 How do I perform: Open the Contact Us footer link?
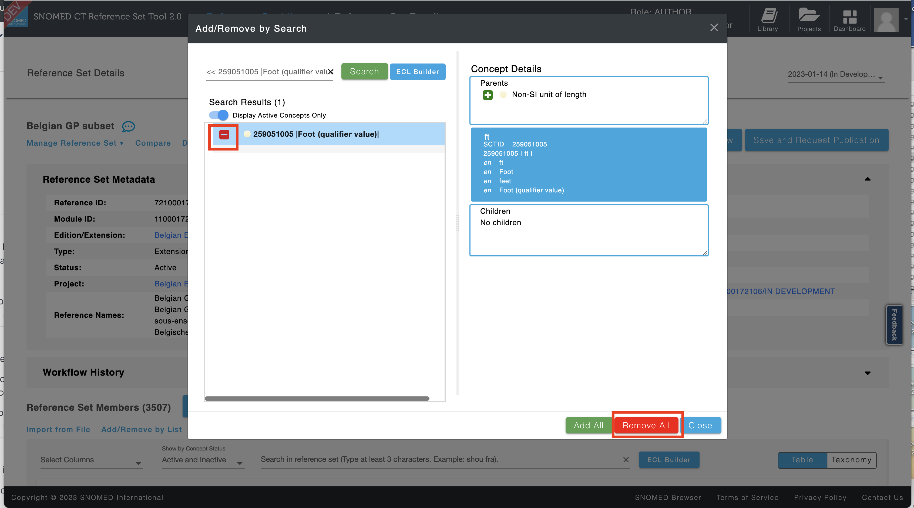pos(882,497)
